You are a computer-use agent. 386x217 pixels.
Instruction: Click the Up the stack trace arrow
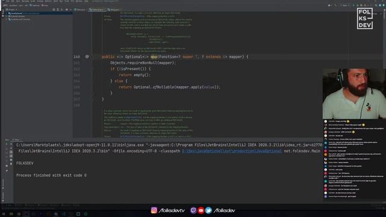click(11, 145)
